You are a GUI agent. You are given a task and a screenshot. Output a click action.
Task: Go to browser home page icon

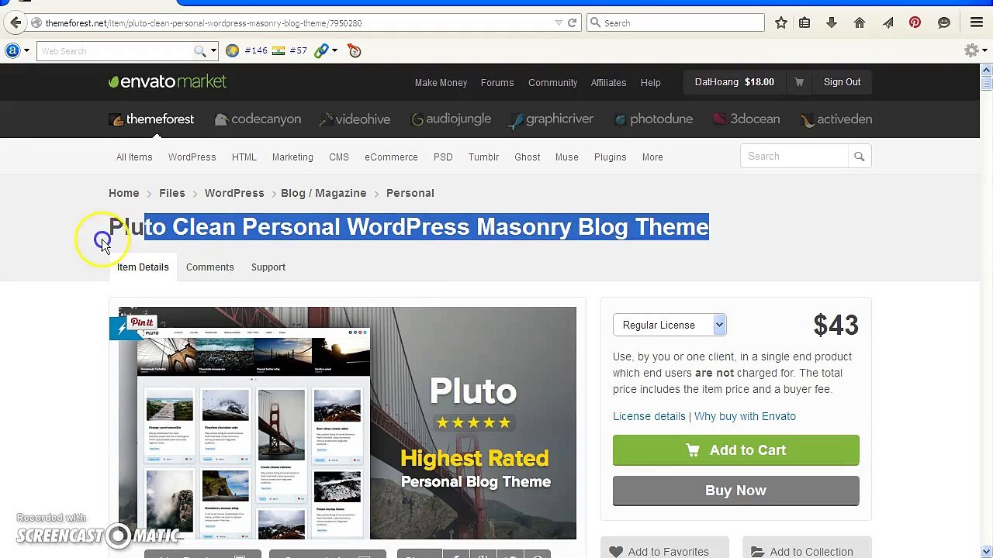[x=860, y=23]
